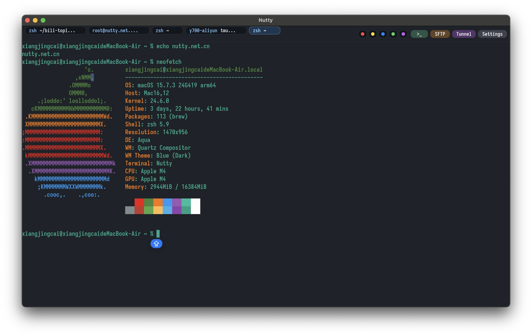Click the 'Uptime: 3 days, 22 hours' line
This screenshot has width=532, height=336.
pyautogui.click(x=177, y=109)
